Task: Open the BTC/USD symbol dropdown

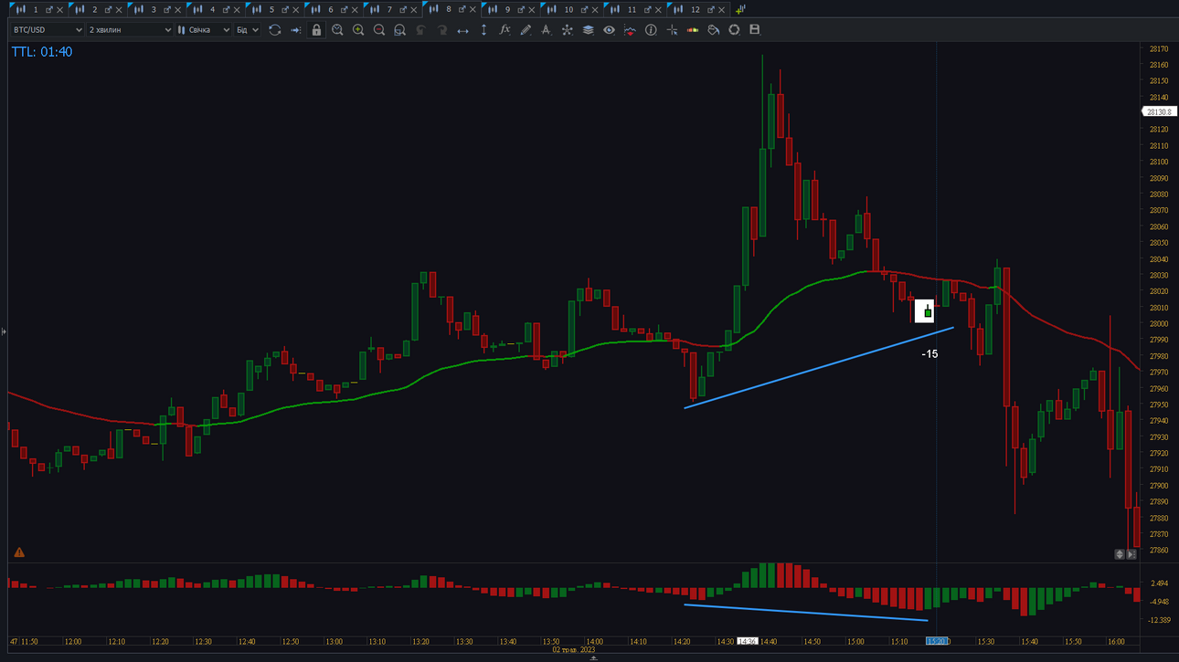Action: pos(47,30)
